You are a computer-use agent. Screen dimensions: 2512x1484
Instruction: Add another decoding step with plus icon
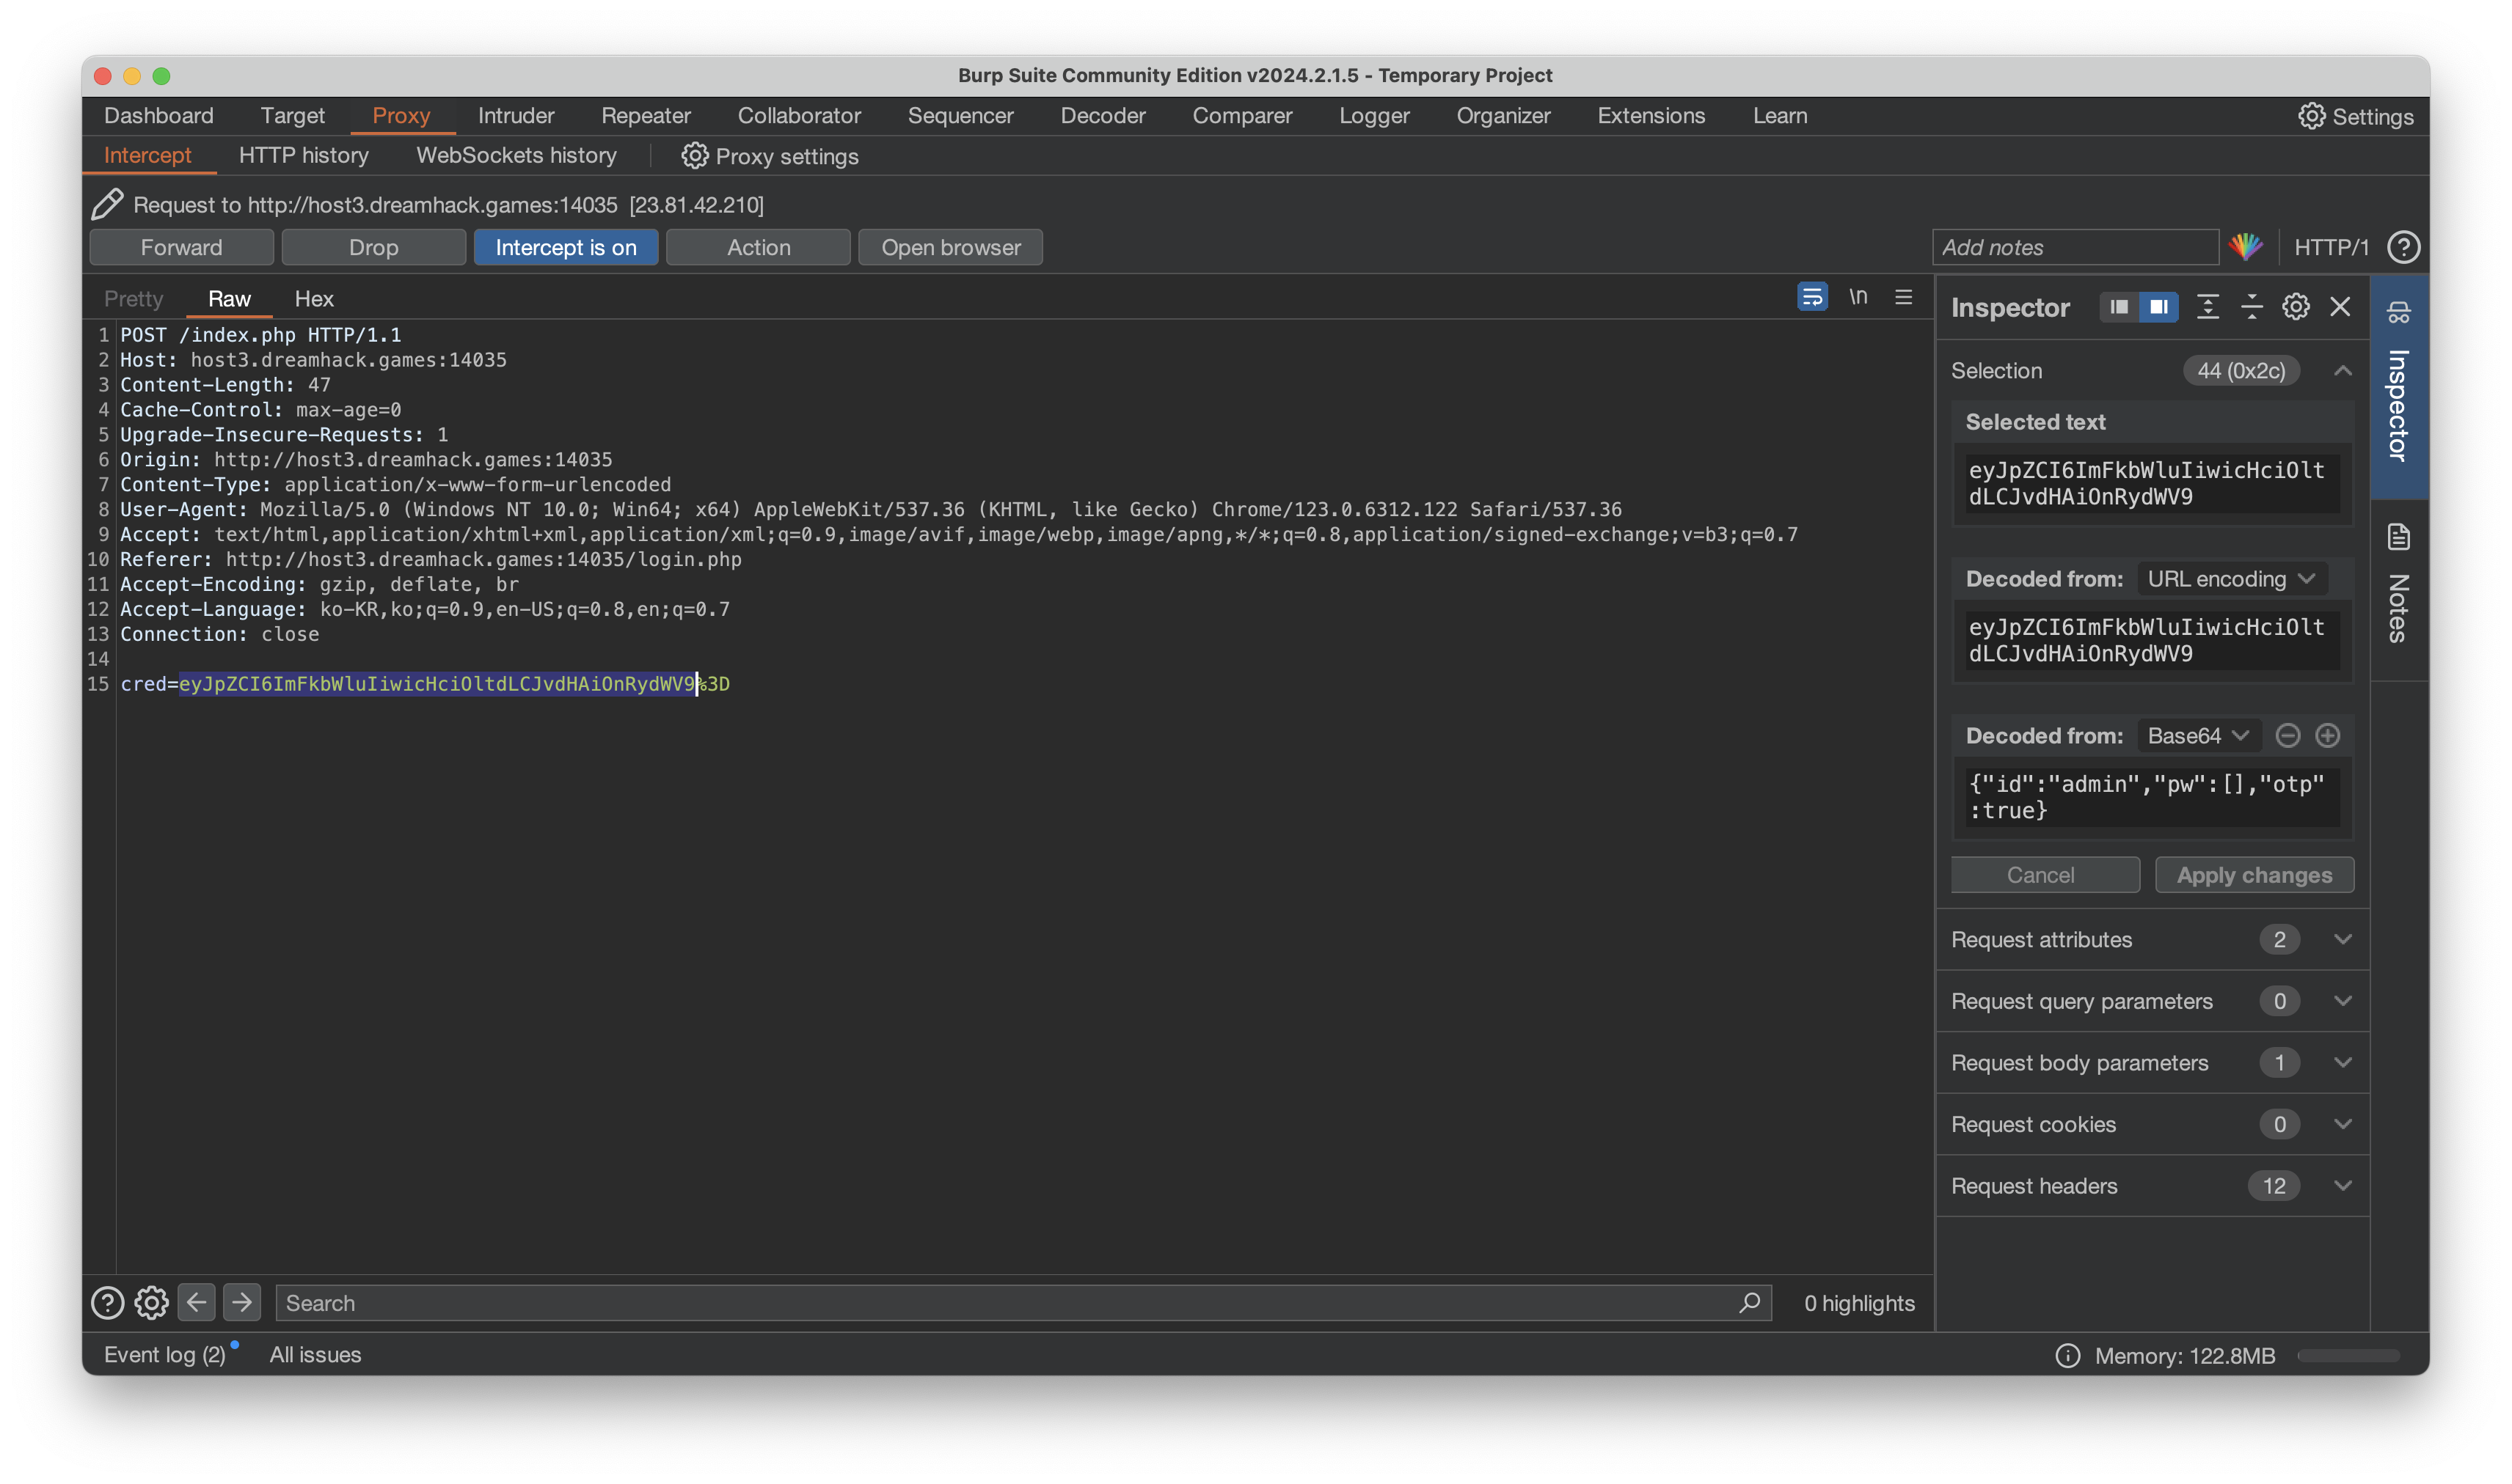(x=2328, y=736)
